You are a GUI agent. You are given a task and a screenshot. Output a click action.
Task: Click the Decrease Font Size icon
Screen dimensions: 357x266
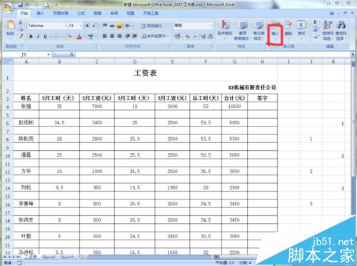pyautogui.click(x=94, y=26)
